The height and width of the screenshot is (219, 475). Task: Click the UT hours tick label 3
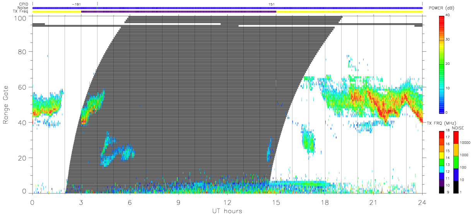[x=81, y=202]
